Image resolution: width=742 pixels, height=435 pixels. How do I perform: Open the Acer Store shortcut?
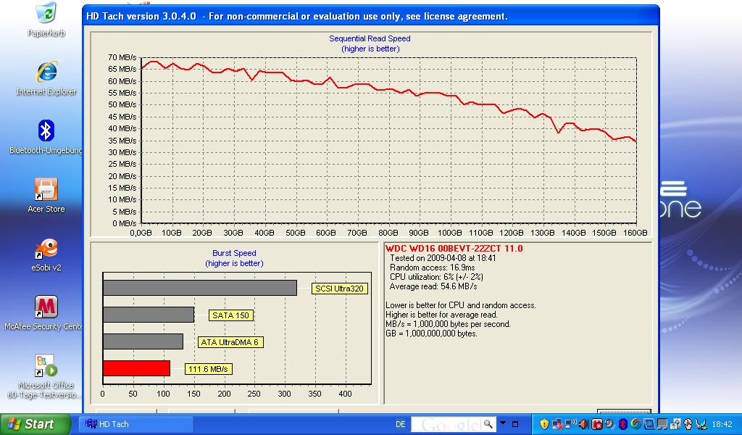point(46,195)
